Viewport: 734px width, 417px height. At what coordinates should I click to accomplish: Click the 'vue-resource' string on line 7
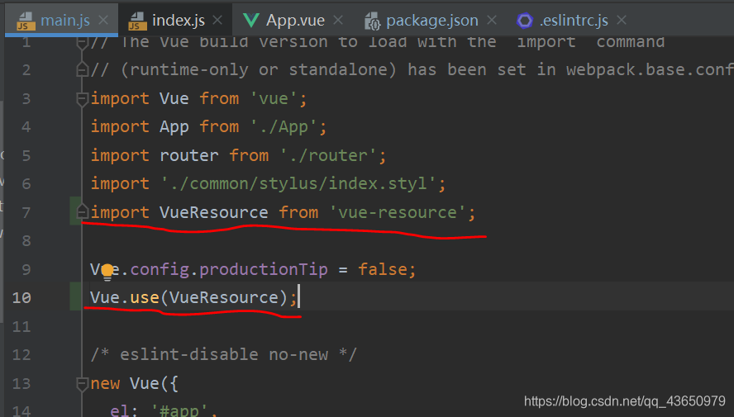click(x=397, y=213)
